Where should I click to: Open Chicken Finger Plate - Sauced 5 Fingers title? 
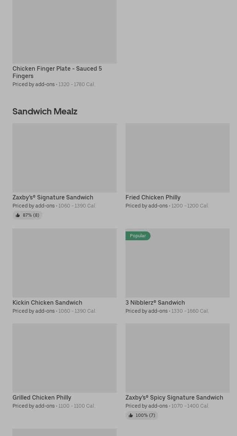(57, 72)
